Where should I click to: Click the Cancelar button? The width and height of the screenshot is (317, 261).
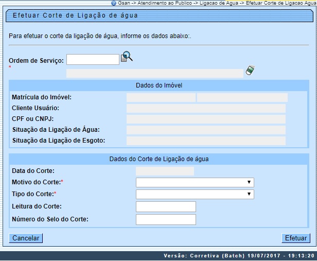pyautogui.click(x=26, y=238)
